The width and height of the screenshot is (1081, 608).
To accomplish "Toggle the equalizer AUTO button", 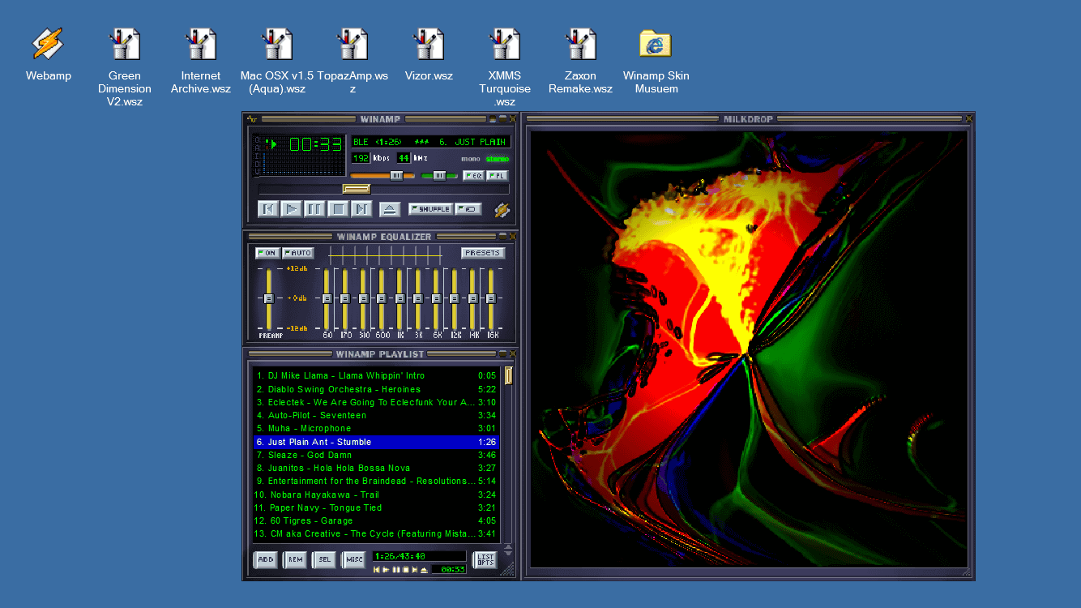I will [297, 253].
